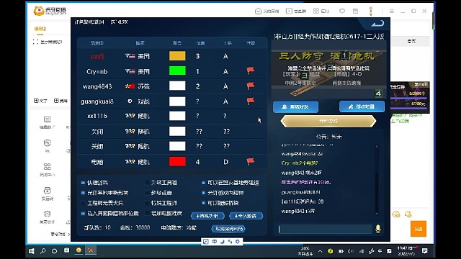The width and height of the screenshot is (461, 259).
Task: Open the position dropdown showing 4 for 电脑
Action: 197,162
